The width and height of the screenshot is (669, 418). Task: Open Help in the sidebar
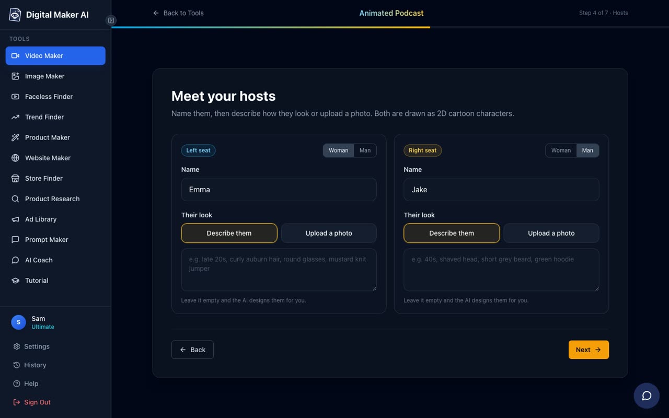[55, 384]
